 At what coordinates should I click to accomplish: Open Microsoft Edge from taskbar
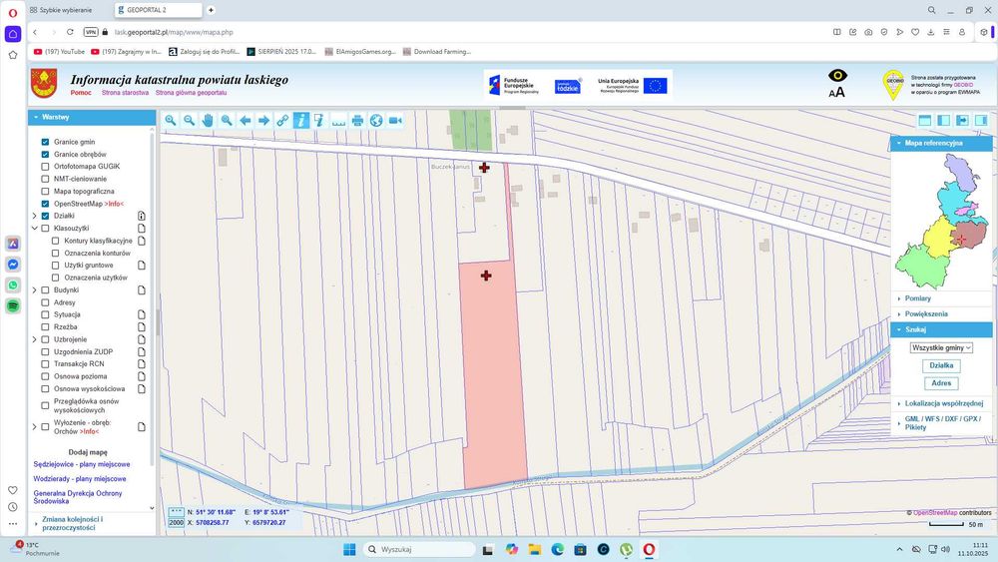click(557, 549)
